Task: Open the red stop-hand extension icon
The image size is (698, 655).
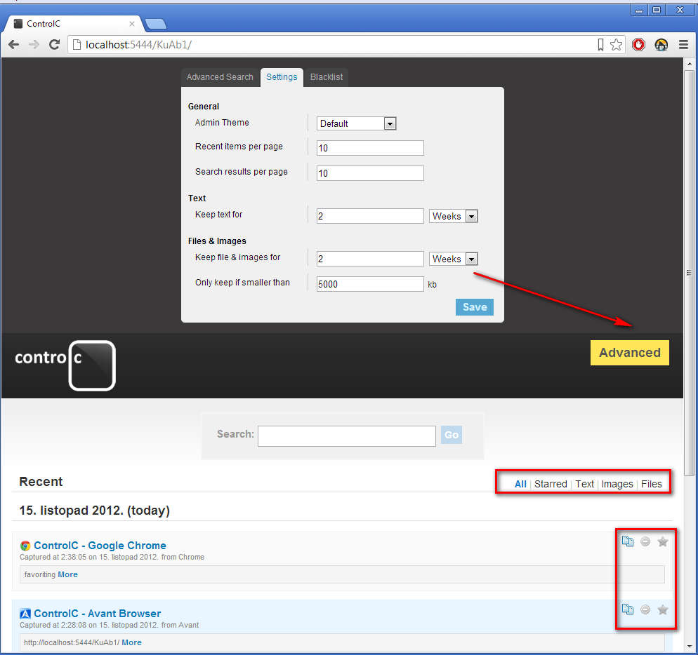Action: point(638,44)
